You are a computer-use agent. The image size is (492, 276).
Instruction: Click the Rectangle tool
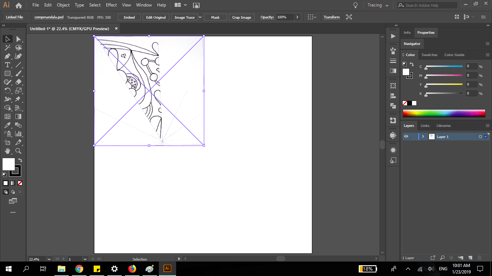click(7, 73)
